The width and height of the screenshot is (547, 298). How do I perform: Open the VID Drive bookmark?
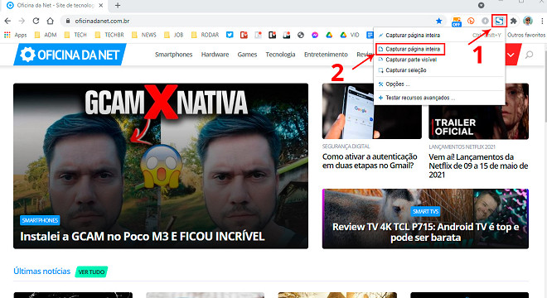pos(350,35)
